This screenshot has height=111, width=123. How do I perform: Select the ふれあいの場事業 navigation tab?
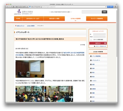pyautogui.click(x=75, y=18)
